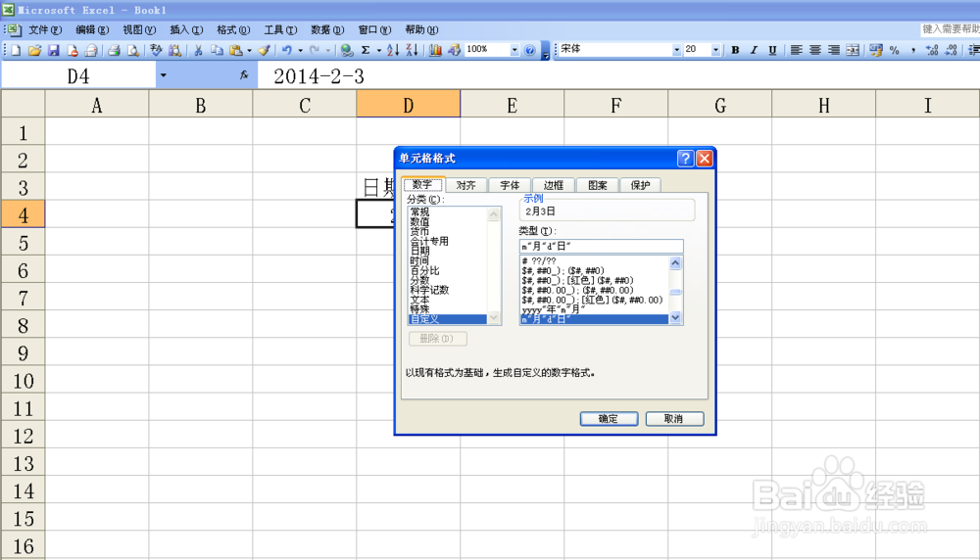This screenshot has height=560, width=980.
Task: Click the formula bar showing 2014-2-3
Action: coord(617,76)
